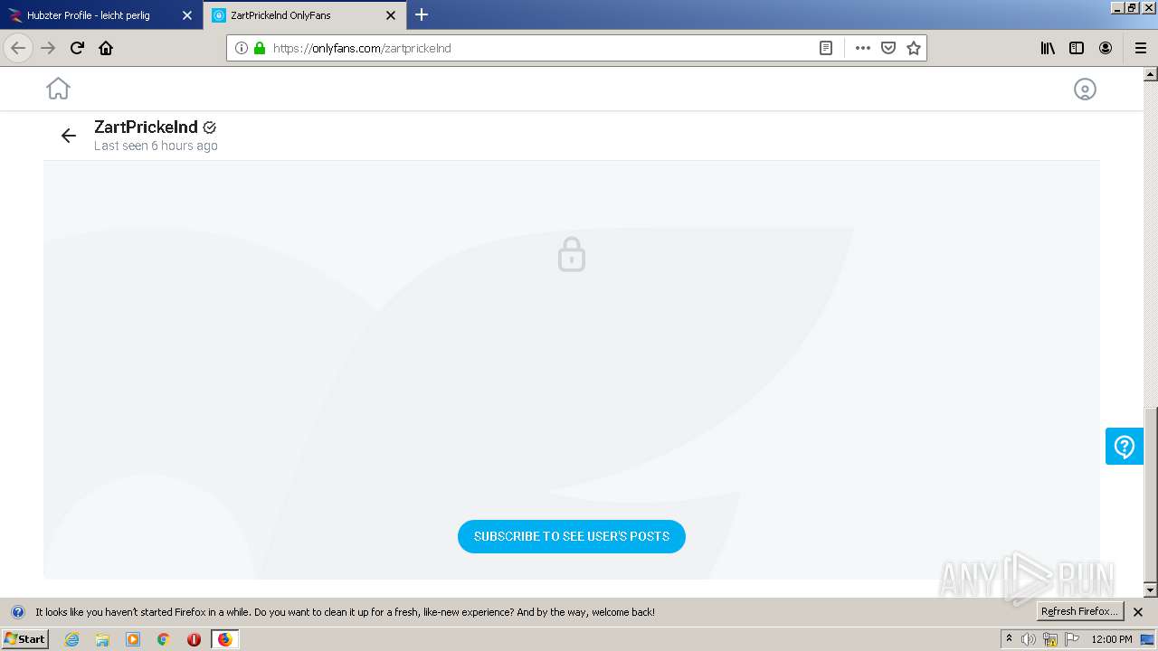Reload the current page

click(77, 48)
